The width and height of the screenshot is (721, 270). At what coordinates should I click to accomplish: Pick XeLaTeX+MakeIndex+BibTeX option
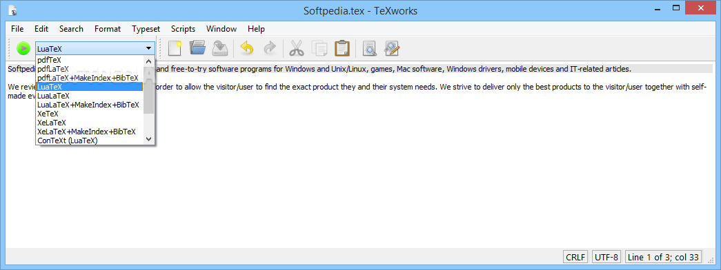point(90,132)
